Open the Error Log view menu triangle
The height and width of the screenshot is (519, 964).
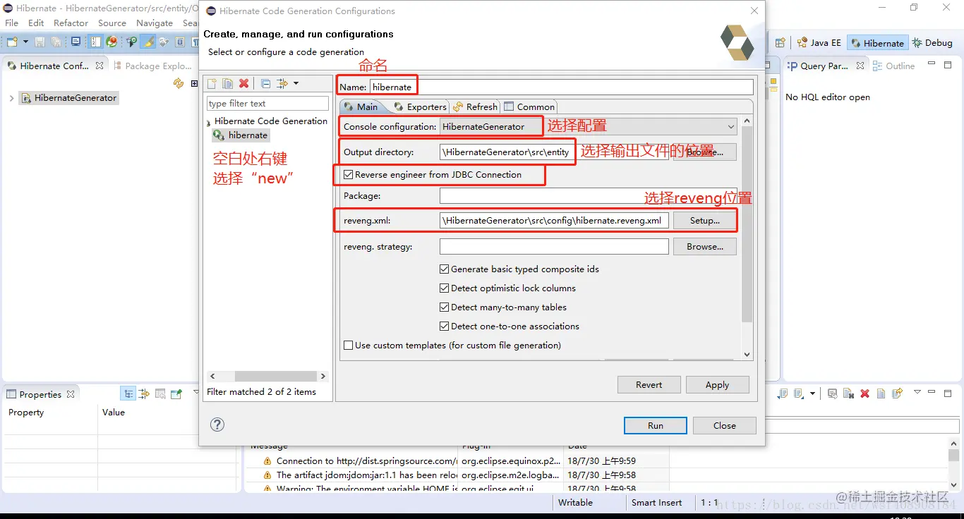pyautogui.click(x=917, y=392)
